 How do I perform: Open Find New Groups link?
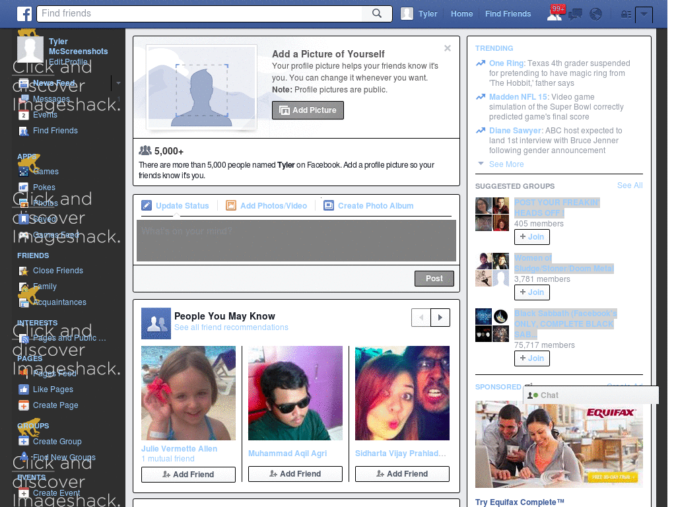64,457
